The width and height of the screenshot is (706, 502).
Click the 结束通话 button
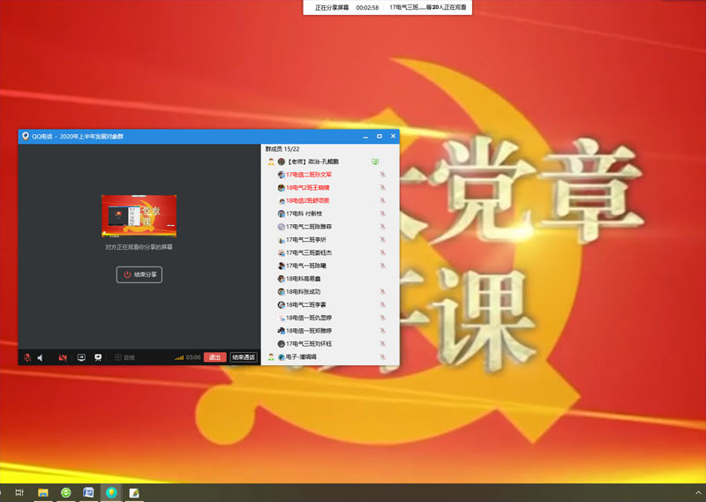244,357
